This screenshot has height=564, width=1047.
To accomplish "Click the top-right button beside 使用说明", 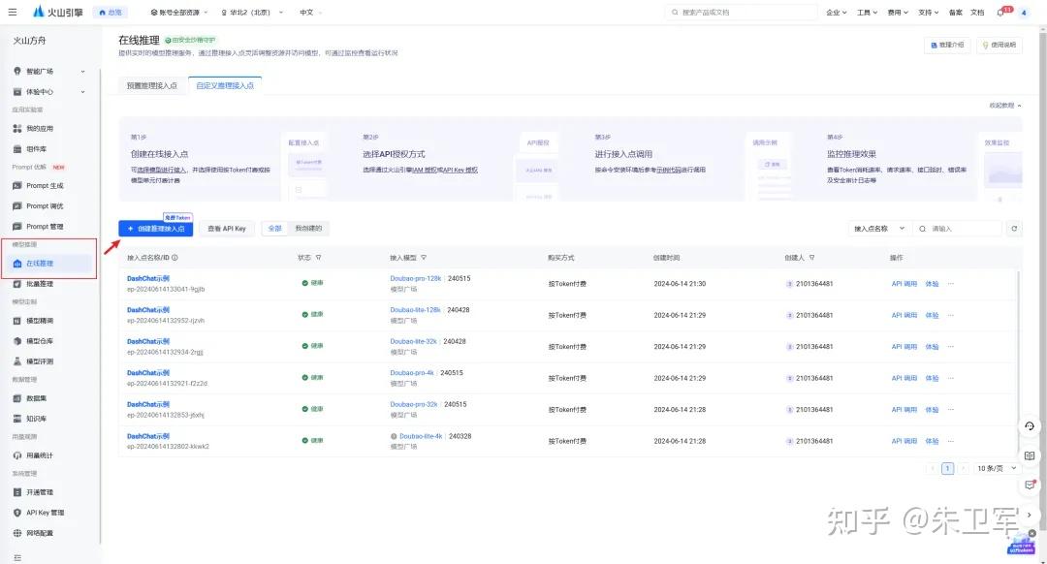I will coord(947,45).
